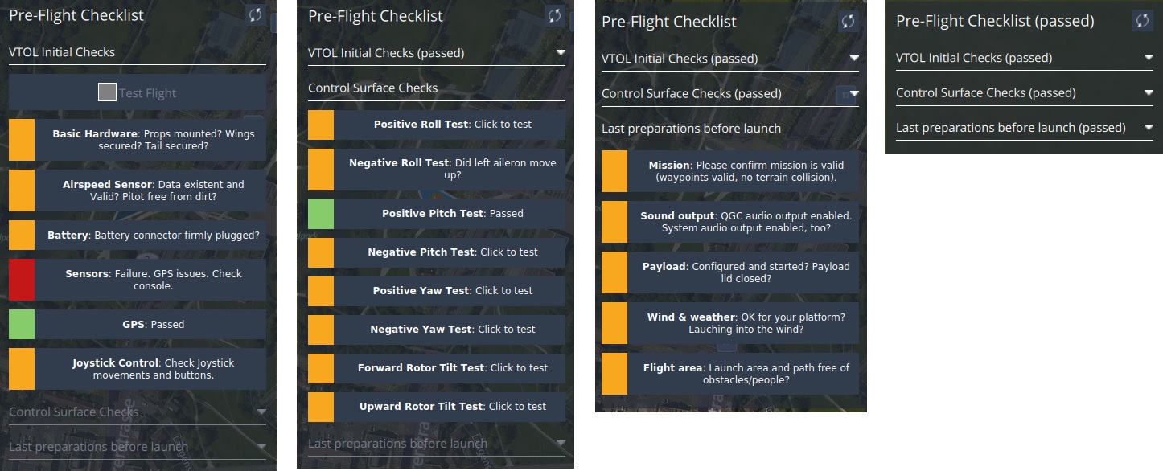The height and width of the screenshot is (471, 1163).
Task: Click the green GPS Passed indicator
Action: pos(22,325)
